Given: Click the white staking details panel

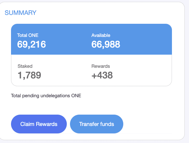Looking at the screenshot, I should [x=91, y=70].
